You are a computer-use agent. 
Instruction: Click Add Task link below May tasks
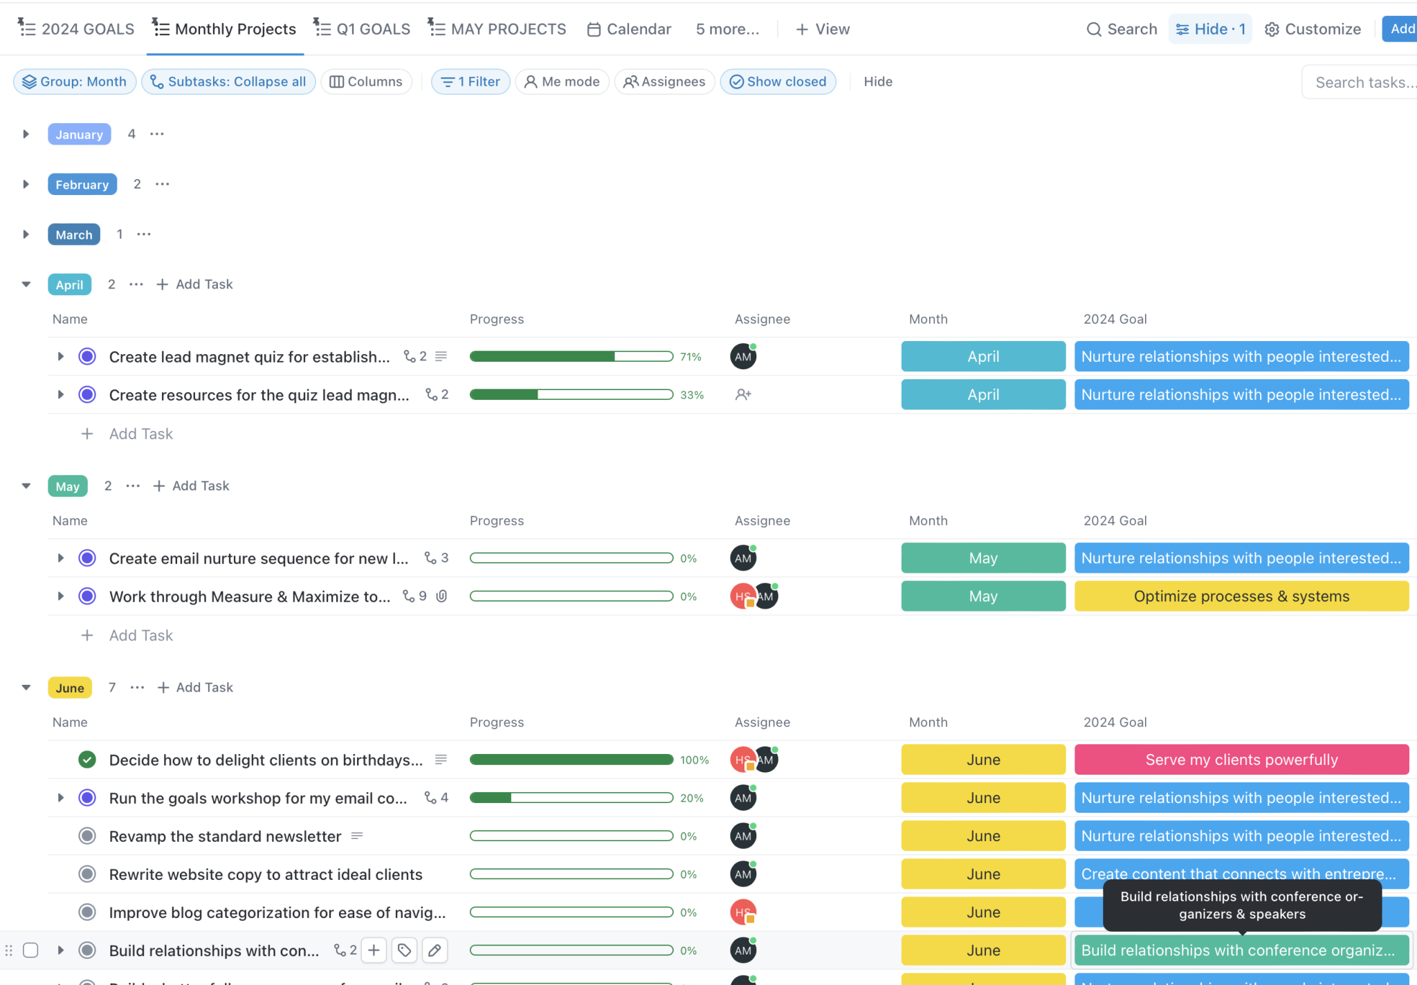click(140, 636)
